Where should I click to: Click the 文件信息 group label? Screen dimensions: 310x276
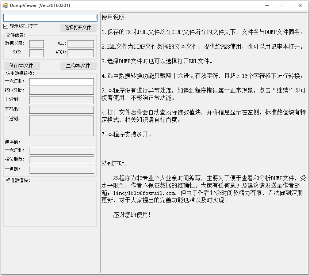click(x=16, y=35)
